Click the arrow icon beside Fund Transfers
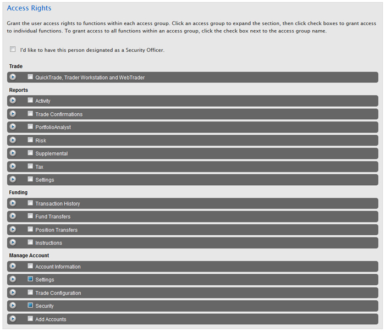The image size is (385, 332). click(x=13, y=217)
